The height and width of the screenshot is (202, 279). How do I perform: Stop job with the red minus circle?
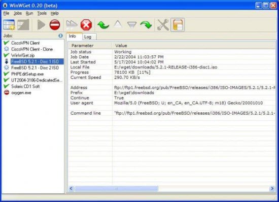(x=55, y=25)
